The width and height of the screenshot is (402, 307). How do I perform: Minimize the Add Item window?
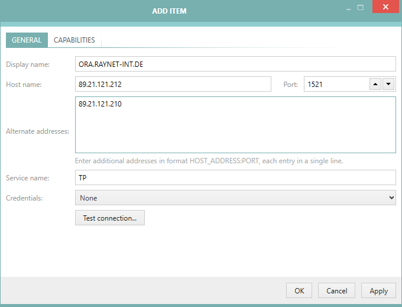(x=346, y=8)
